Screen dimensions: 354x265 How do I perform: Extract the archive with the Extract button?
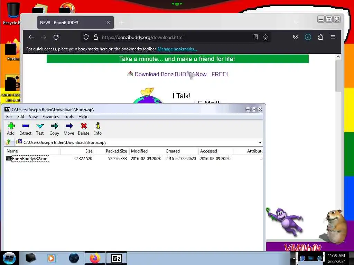tap(25, 129)
